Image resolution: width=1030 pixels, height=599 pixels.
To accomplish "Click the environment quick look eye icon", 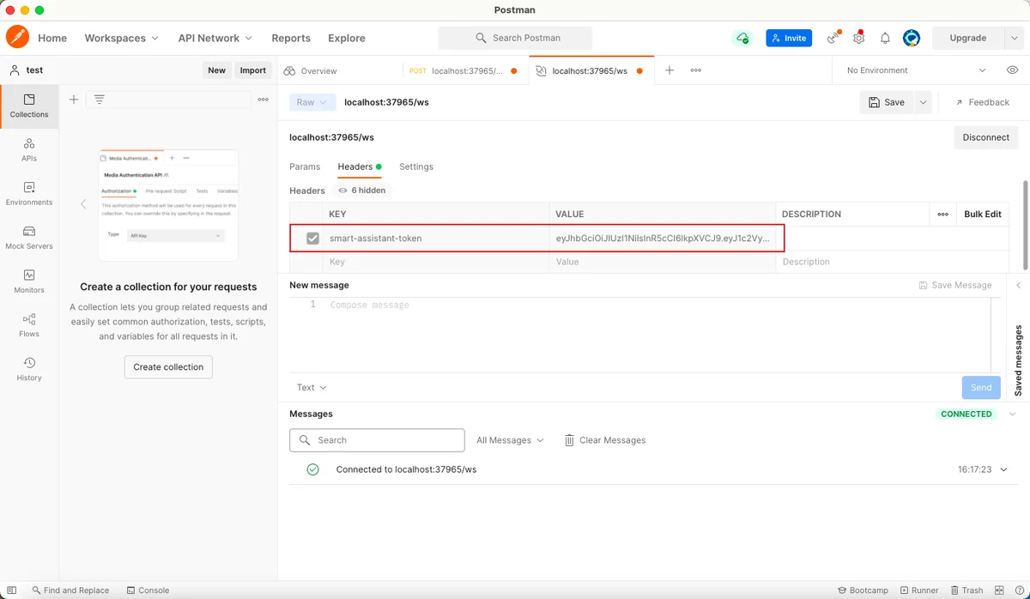I will pyautogui.click(x=1012, y=70).
